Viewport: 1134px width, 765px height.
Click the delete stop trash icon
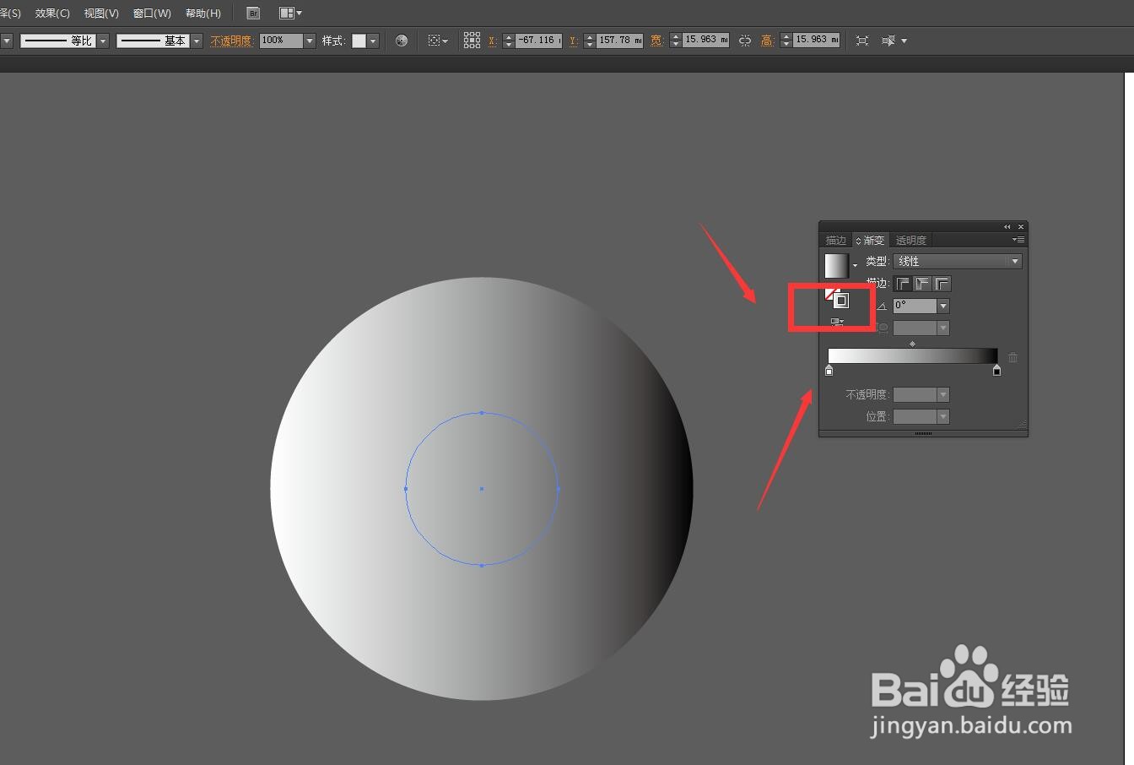1013,357
